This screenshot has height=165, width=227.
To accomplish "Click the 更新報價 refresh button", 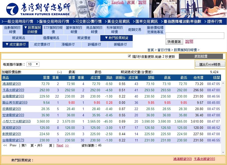I will point(201,56).
